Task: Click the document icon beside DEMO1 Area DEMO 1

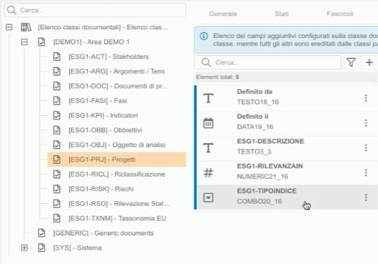Action: click(41, 42)
